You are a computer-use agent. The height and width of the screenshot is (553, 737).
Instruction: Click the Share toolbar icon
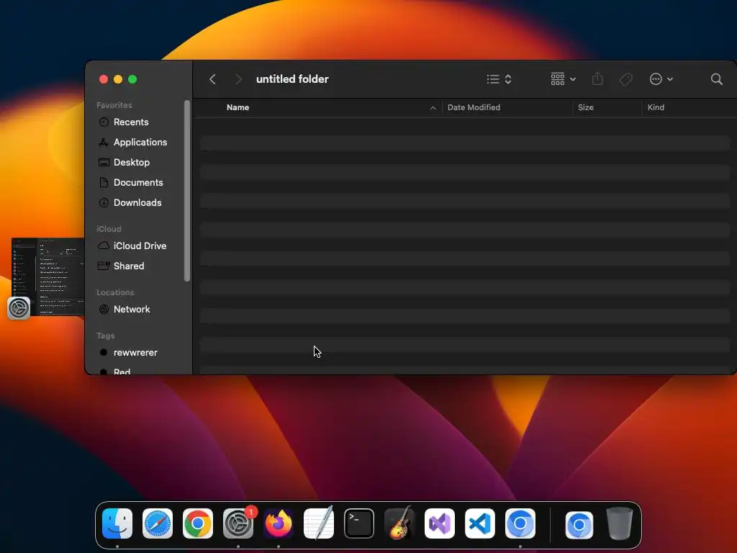[x=597, y=78]
